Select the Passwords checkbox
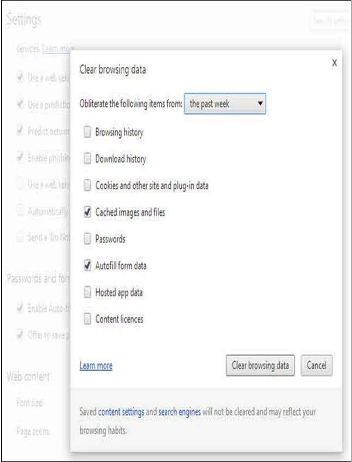The image size is (352, 462). click(87, 239)
